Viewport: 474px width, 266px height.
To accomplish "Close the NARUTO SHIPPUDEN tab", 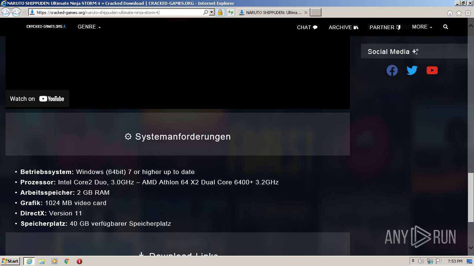I will click(x=306, y=12).
